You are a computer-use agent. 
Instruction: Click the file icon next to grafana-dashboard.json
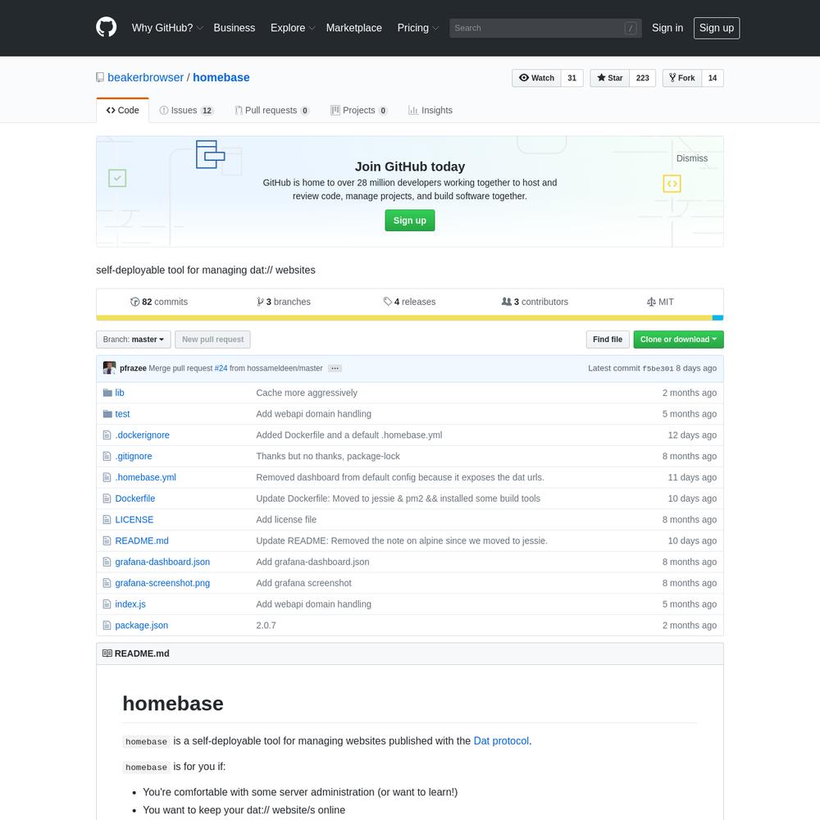[x=107, y=562]
